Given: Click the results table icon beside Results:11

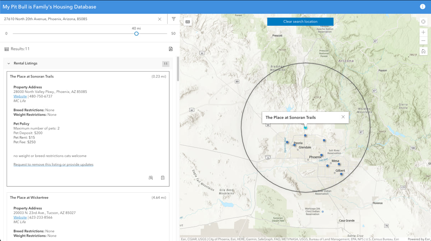Looking at the screenshot, I should click(6, 49).
